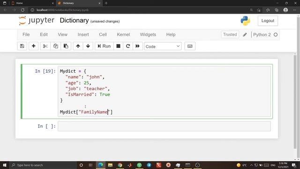This screenshot has width=300, height=169.
Task: Open the Cell menu
Action: (x=103, y=34)
